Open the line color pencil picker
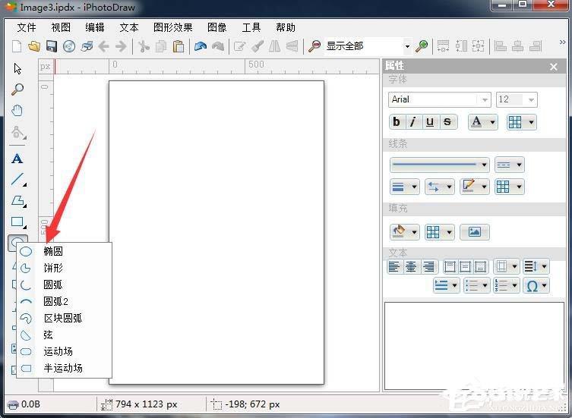Screen dimensions: 572x418 coord(474,187)
